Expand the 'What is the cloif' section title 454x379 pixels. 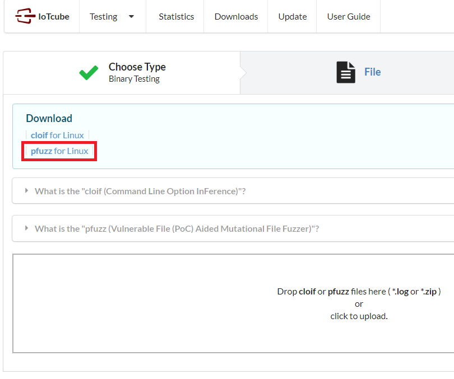pyautogui.click(x=140, y=191)
